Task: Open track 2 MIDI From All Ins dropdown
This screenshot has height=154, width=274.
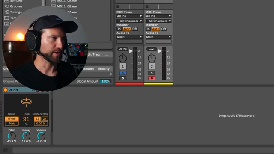Action: tap(158, 16)
